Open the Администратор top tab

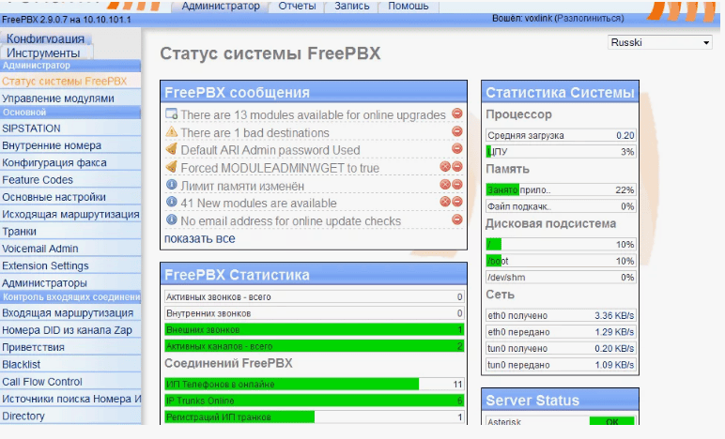221,6
